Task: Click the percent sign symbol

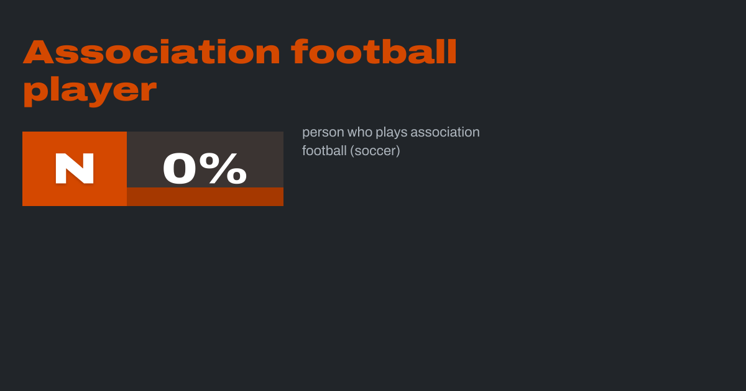Action: point(227,169)
